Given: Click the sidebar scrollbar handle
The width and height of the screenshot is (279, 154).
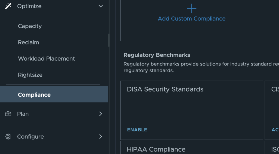Looking at the screenshot, I should [109, 40].
